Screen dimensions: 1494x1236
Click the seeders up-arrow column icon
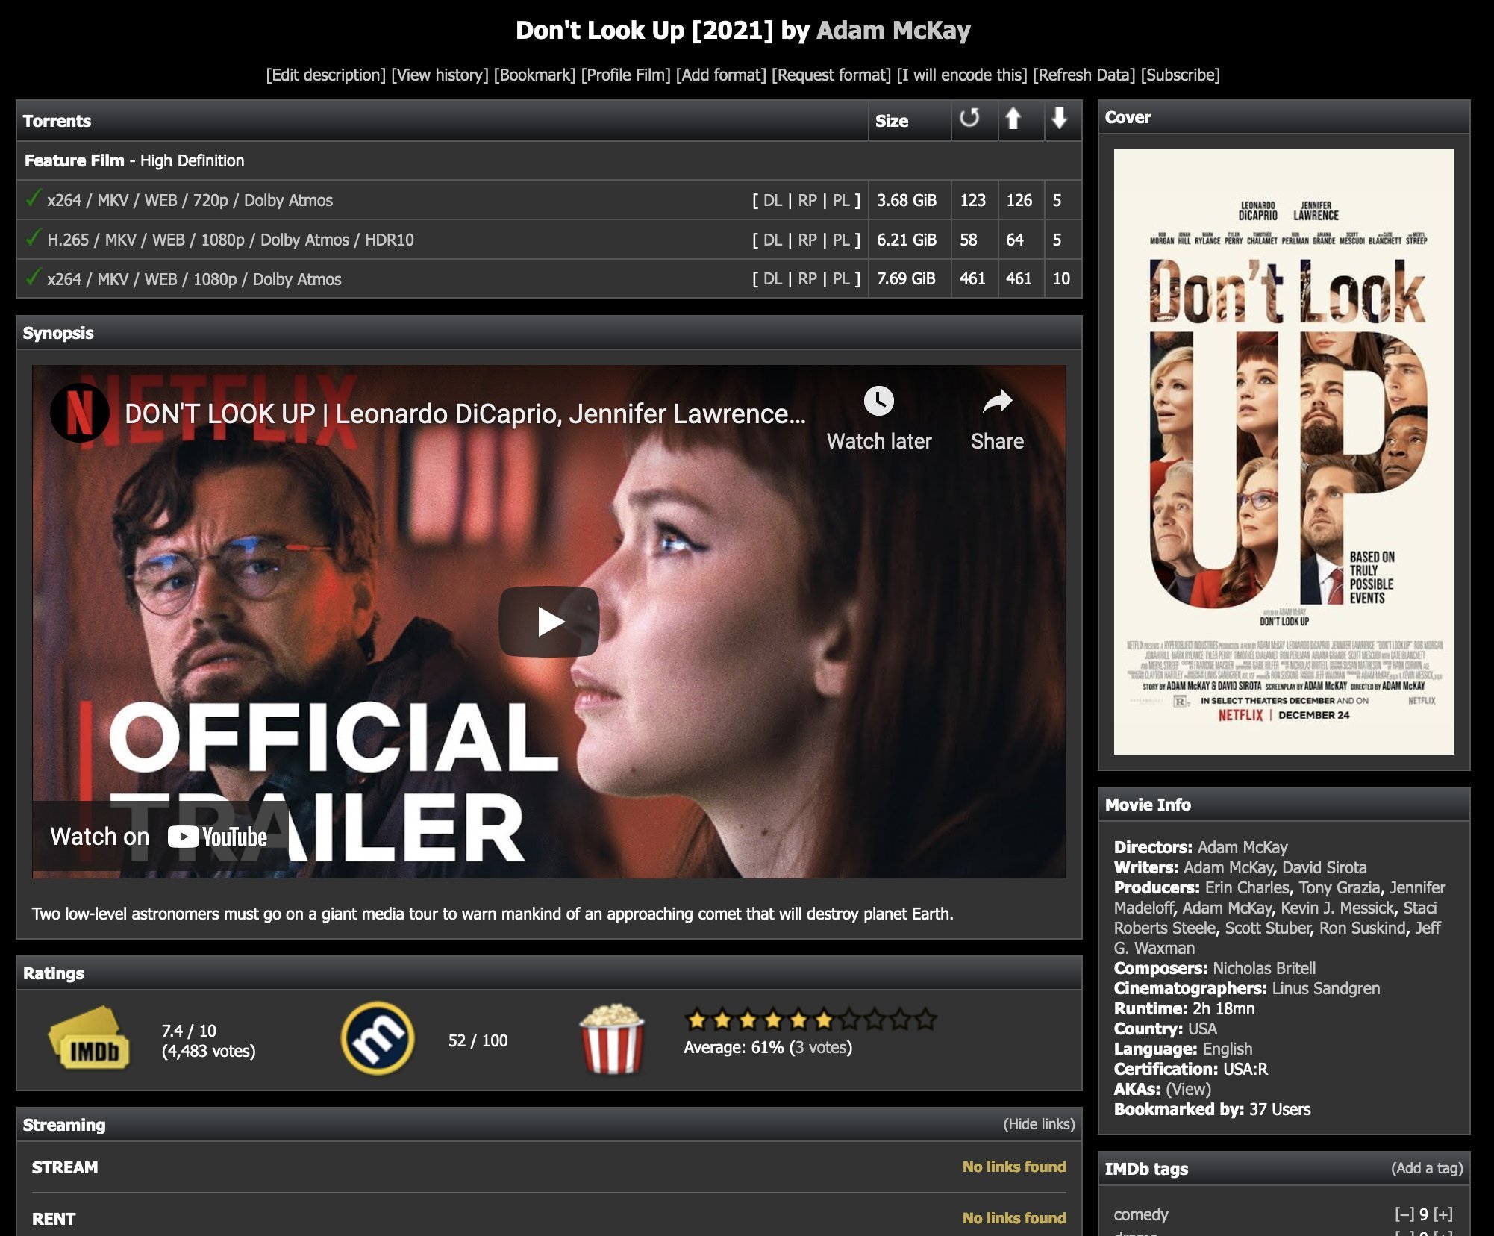coord(1013,118)
